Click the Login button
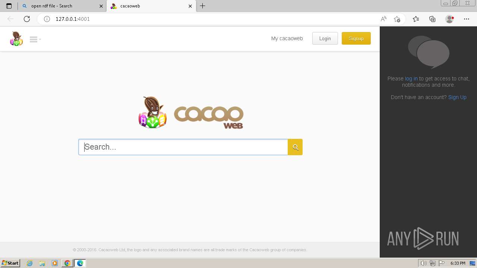Screen dimensions: 477x268 325,38
